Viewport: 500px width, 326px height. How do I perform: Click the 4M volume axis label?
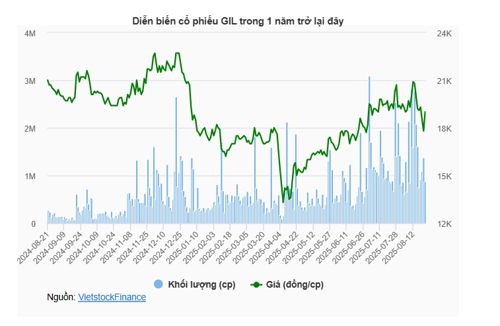tap(29, 33)
